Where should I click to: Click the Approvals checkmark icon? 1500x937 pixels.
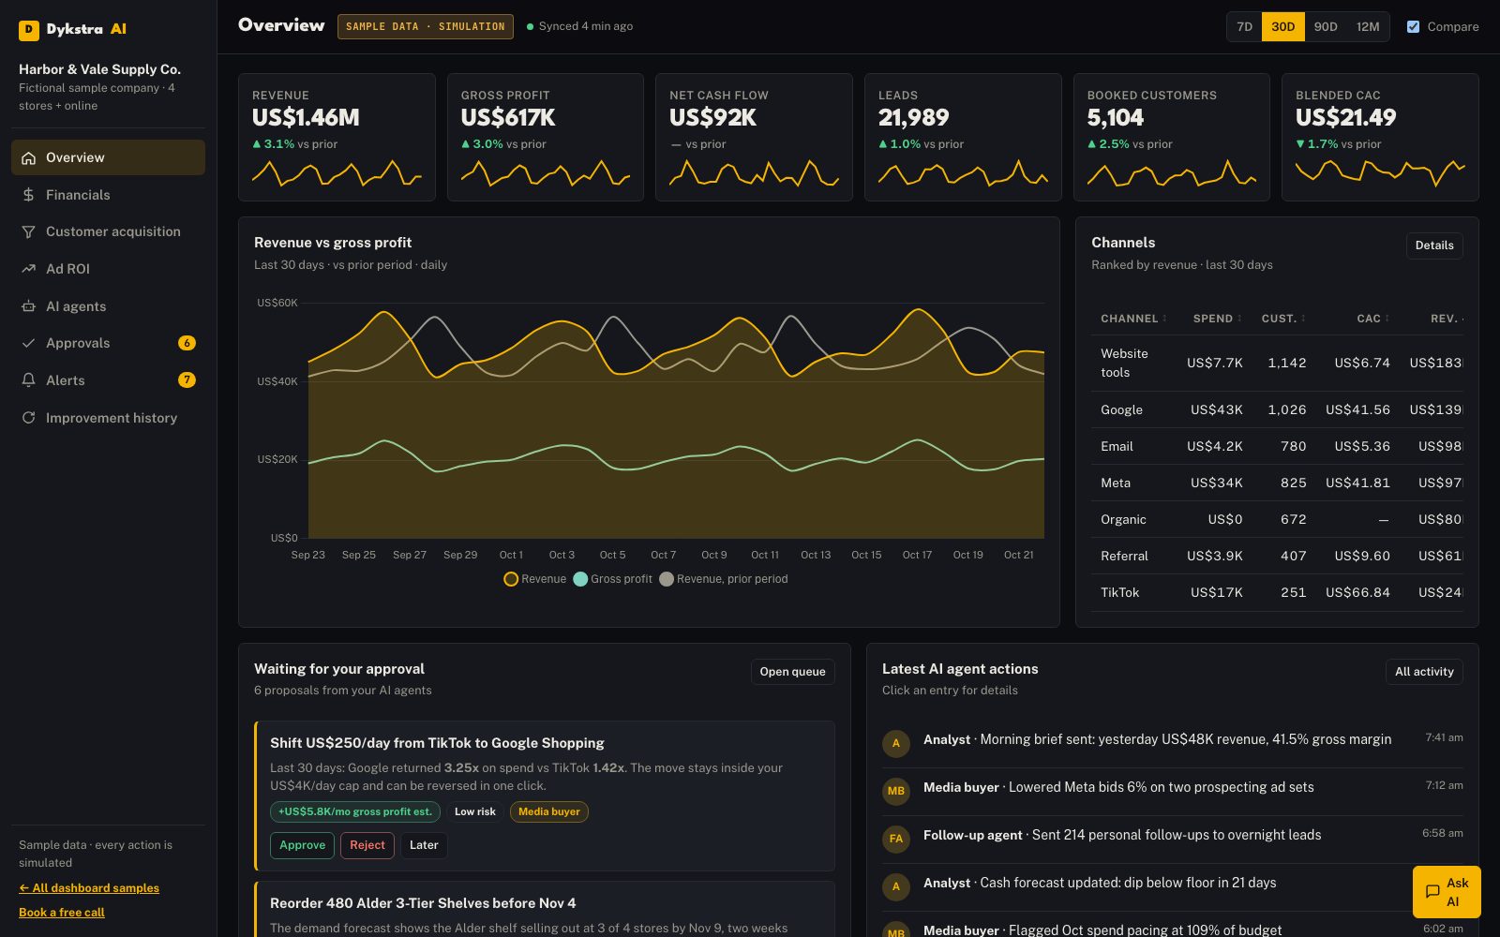pos(28,343)
